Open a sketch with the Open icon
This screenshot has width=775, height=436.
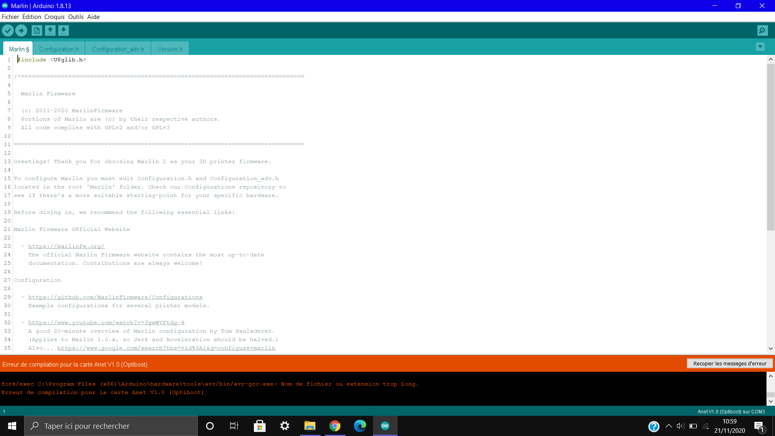tap(50, 30)
